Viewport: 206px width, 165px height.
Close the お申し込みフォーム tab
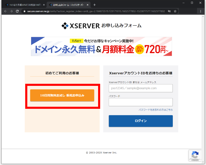click(88, 5)
